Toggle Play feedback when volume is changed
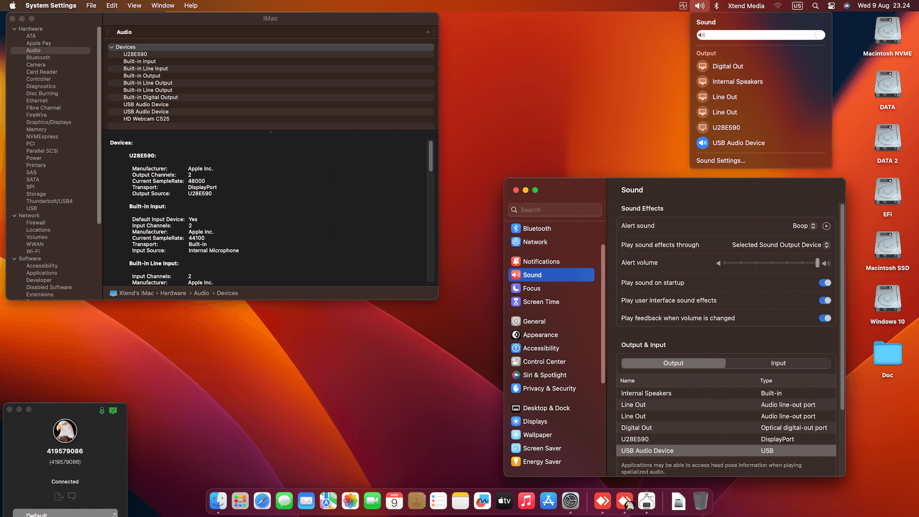 [825, 318]
